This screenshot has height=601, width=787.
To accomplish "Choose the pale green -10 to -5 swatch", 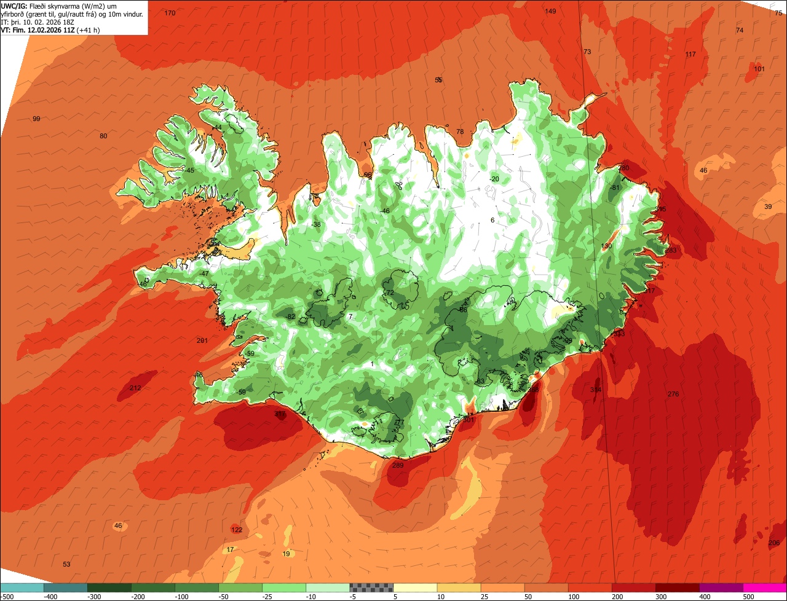I will 328,587.
